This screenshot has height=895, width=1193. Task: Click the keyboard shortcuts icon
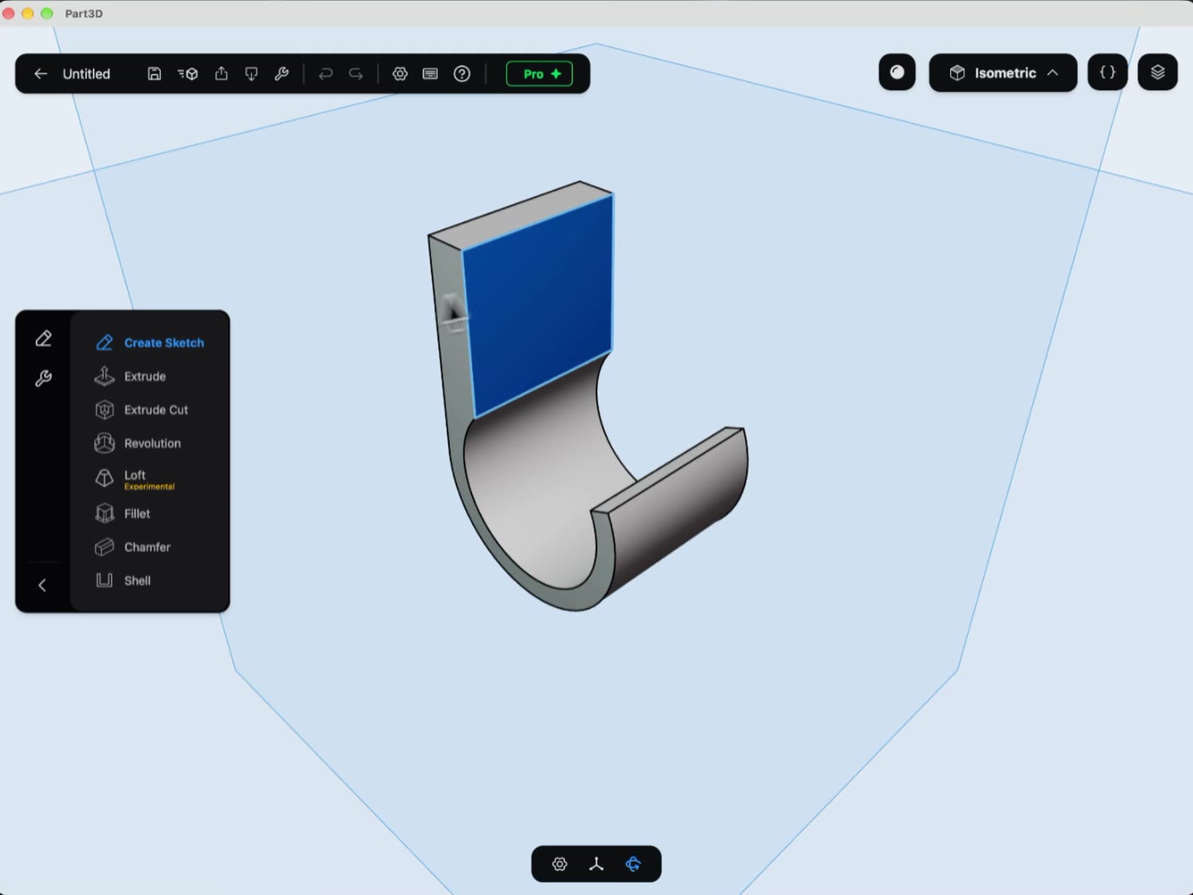click(430, 74)
